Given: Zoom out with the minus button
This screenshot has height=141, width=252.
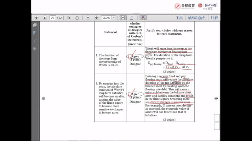Looking at the screenshot, I should tap(88, 18).
